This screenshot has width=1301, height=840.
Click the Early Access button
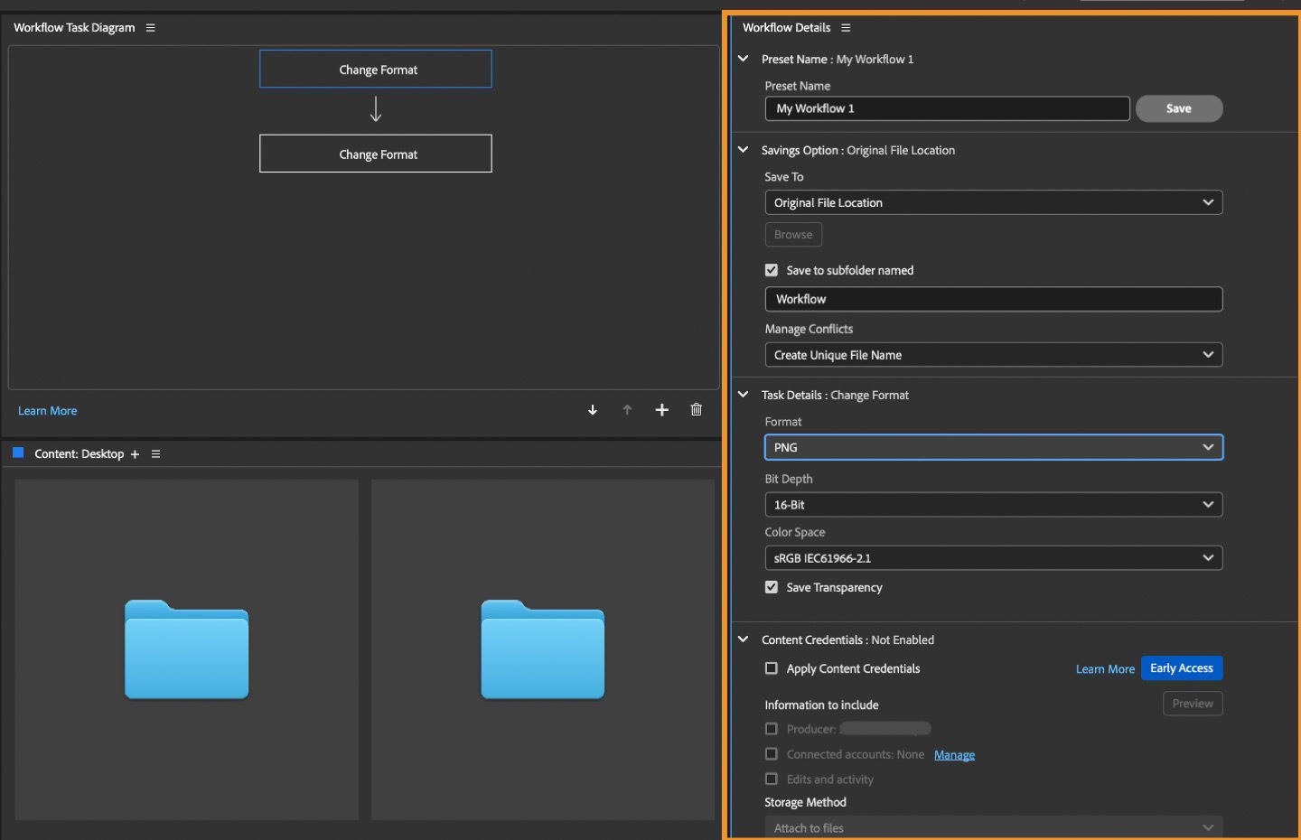1182,668
